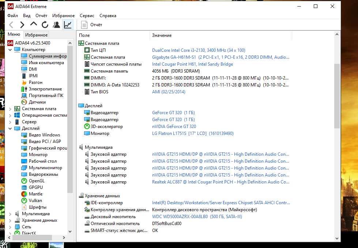Select the Рабочий стол desktop icon
Viewport: 358px width, 248px height.
tap(24, 161)
